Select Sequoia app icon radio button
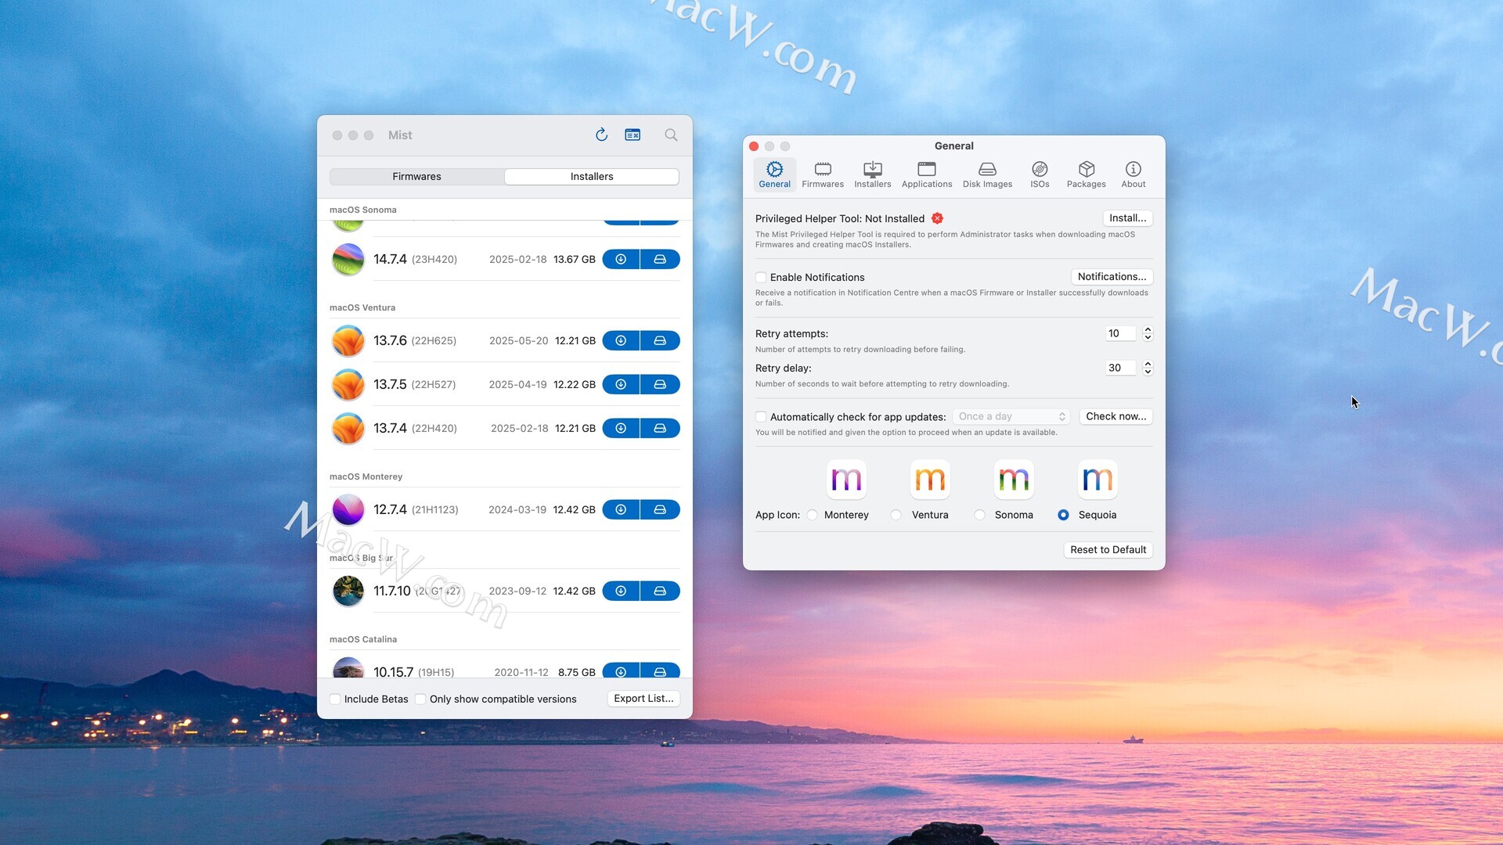 pyautogui.click(x=1063, y=515)
